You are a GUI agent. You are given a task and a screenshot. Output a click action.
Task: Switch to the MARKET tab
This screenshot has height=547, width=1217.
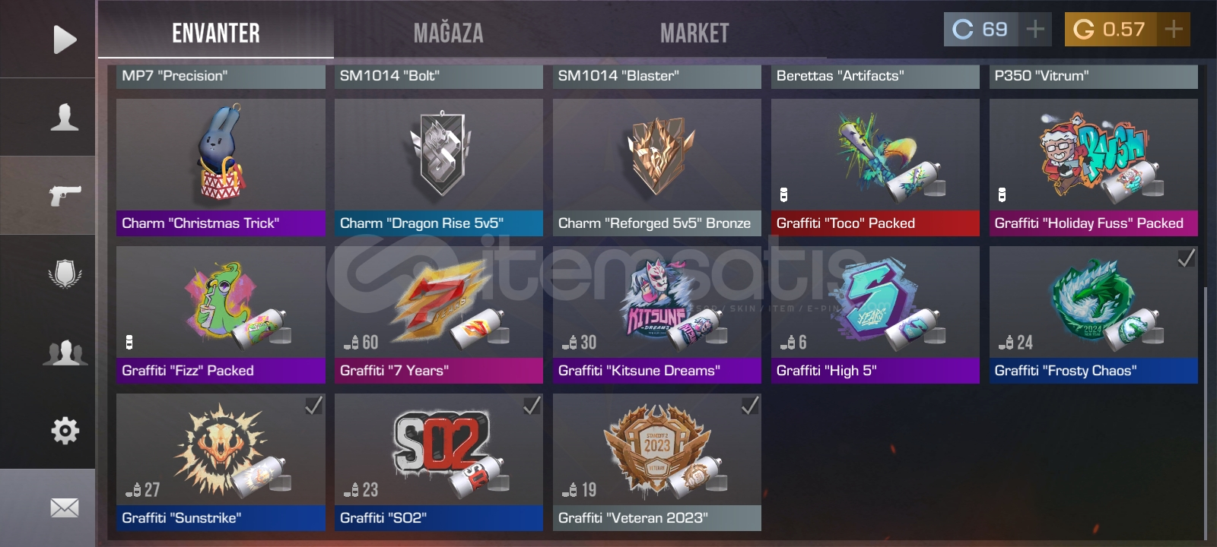tap(694, 33)
